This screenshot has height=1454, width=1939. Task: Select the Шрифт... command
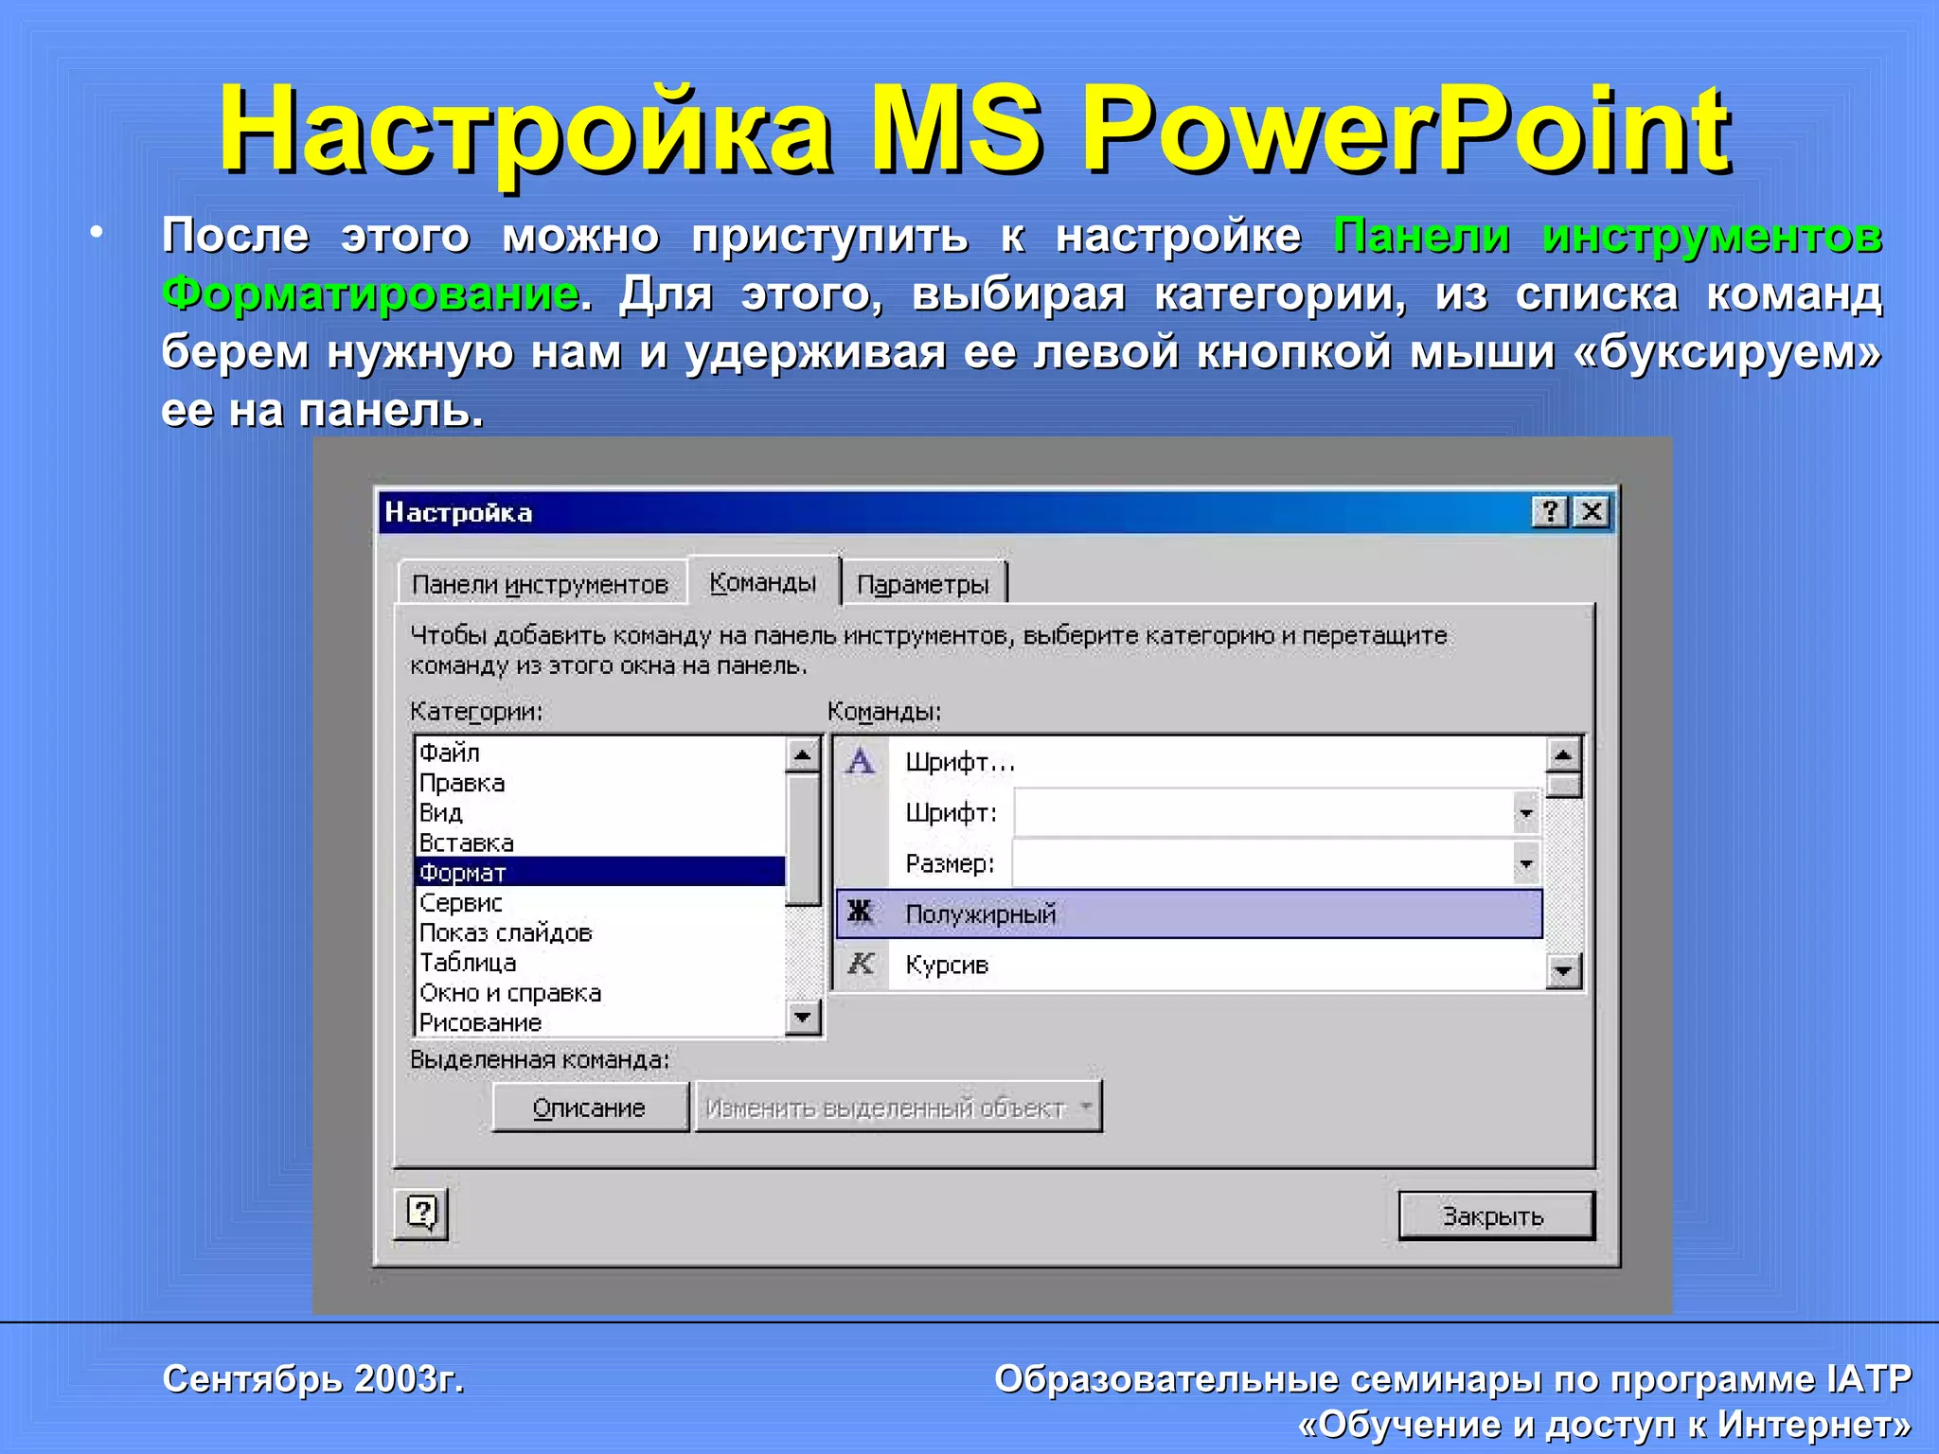[1189, 762]
